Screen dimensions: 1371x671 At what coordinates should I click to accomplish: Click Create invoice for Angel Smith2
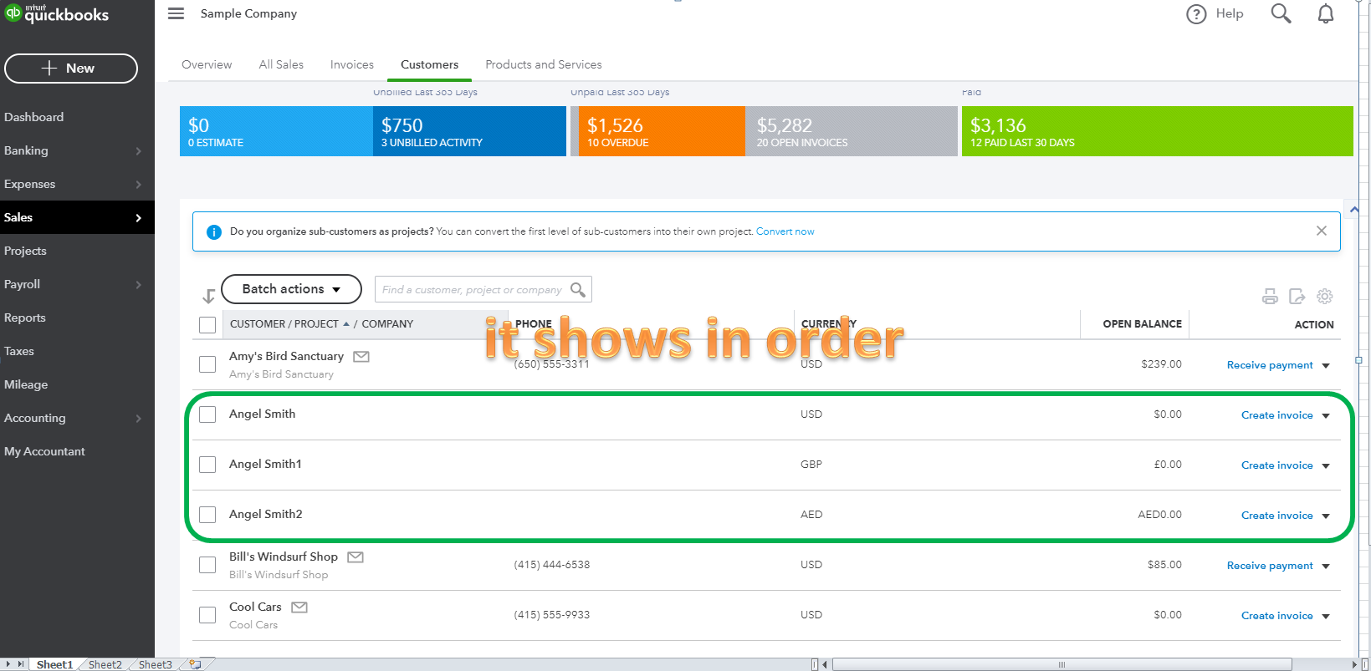pos(1276,516)
